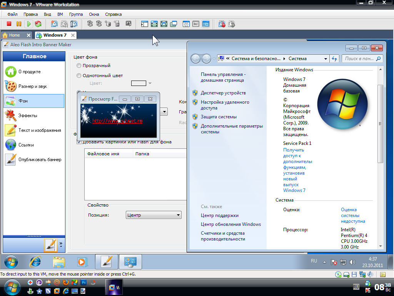The image size is (394, 296).
Task: Power on the VM with green play icon
Action: tap(28, 24)
